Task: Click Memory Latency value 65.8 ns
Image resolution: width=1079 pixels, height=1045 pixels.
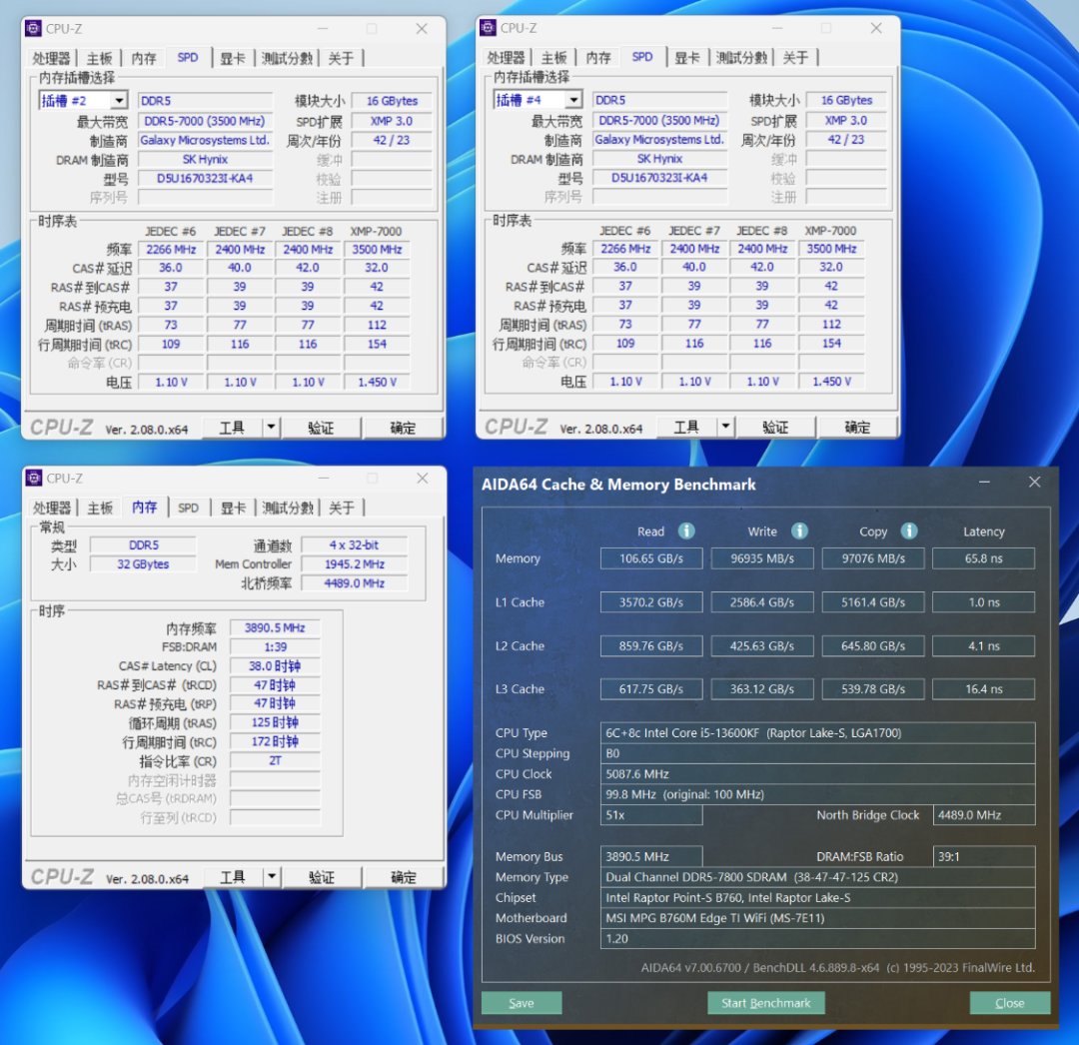Action: pos(983,558)
